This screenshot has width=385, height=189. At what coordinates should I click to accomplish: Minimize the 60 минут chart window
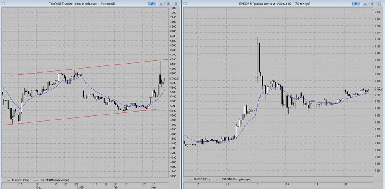[x=365, y=4]
